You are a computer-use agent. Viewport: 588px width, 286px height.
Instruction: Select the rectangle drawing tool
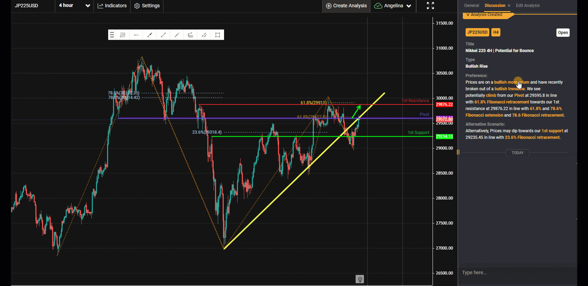point(218,35)
